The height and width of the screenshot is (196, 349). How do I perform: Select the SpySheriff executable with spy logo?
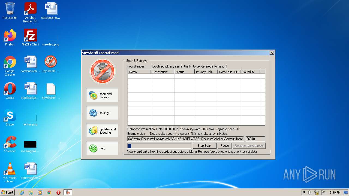(x=51, y=64)
